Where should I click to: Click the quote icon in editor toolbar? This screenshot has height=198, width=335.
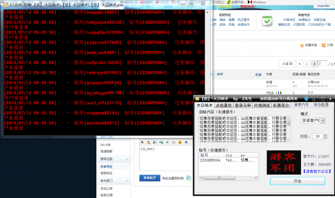(x=167, y=142)
